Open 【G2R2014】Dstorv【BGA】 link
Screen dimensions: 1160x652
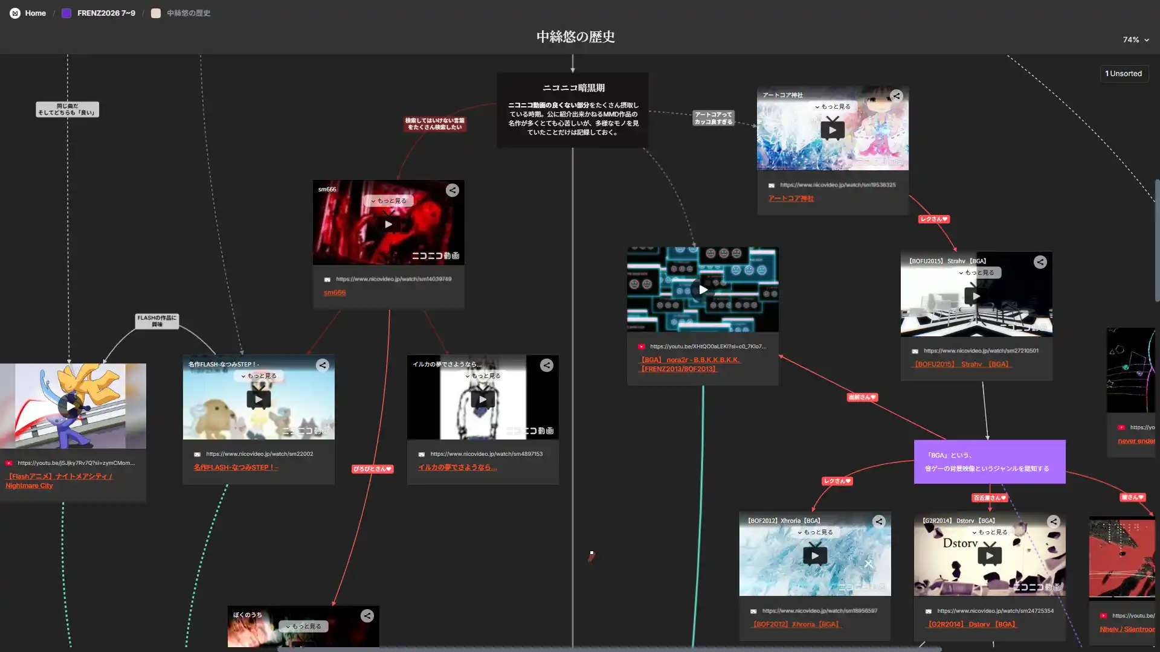pyautogui.click(x=971, y=624)
